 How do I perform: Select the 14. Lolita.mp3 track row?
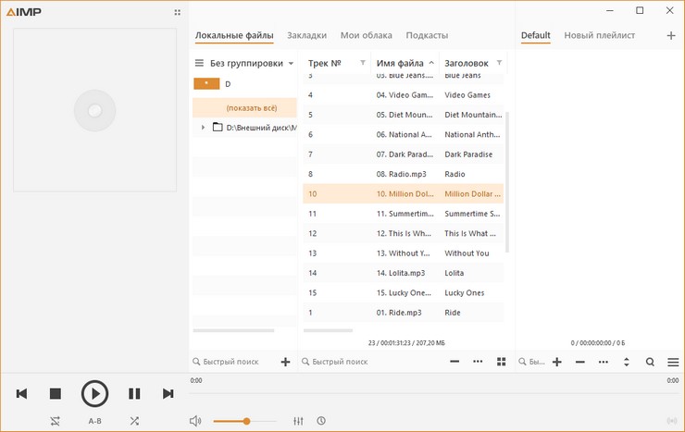[404, 273]
